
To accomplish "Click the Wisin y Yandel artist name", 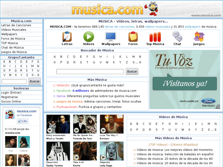I will tap(55, 139).
